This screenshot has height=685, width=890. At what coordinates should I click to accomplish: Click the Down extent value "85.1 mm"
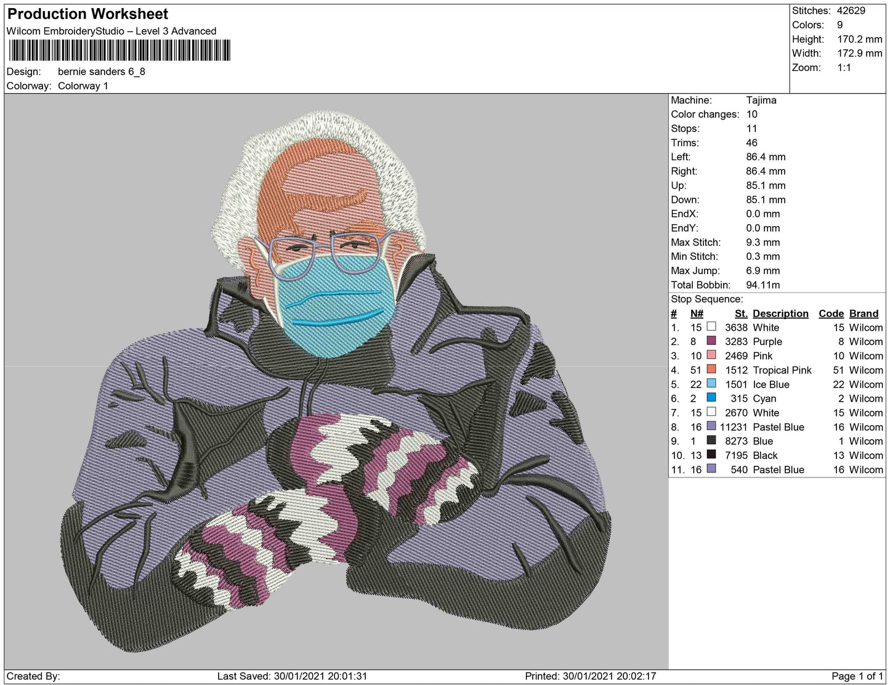[766, 199]
